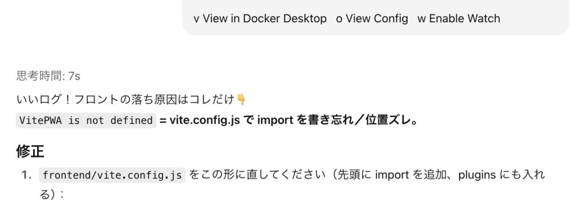
Task: Expand the 思考時間: 7s thinking summary
Action: point(48,76)
